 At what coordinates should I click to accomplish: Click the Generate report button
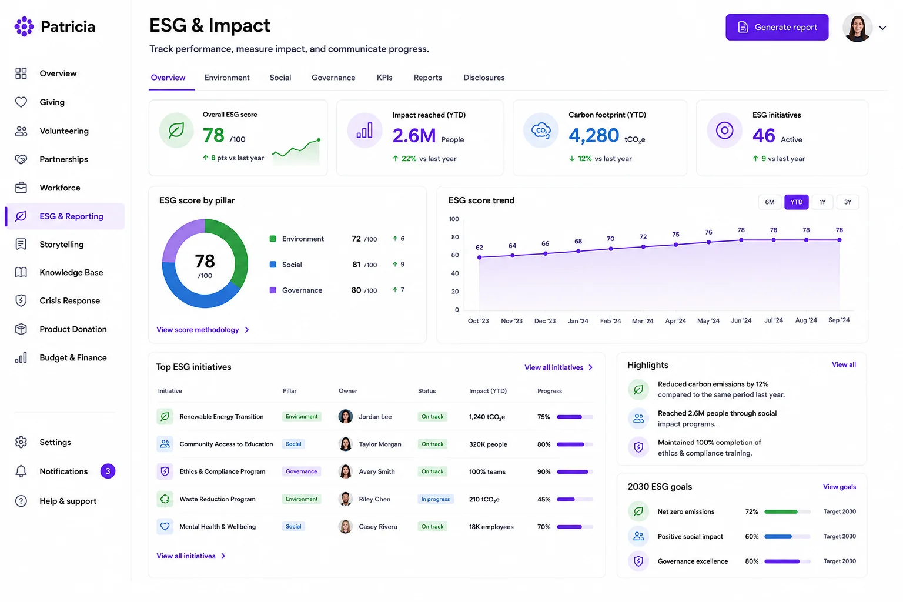(777, 27)
